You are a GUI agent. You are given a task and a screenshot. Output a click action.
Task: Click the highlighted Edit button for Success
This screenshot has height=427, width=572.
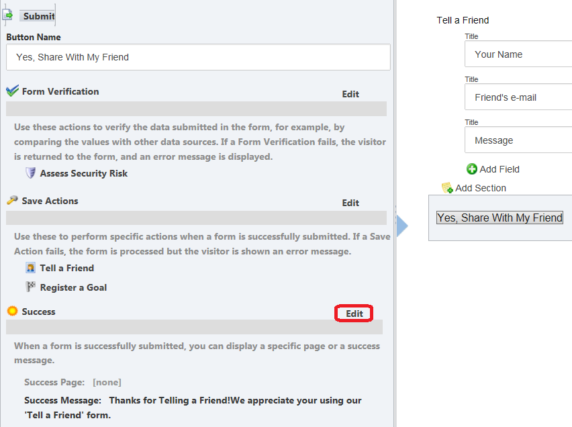coord(354,313)
